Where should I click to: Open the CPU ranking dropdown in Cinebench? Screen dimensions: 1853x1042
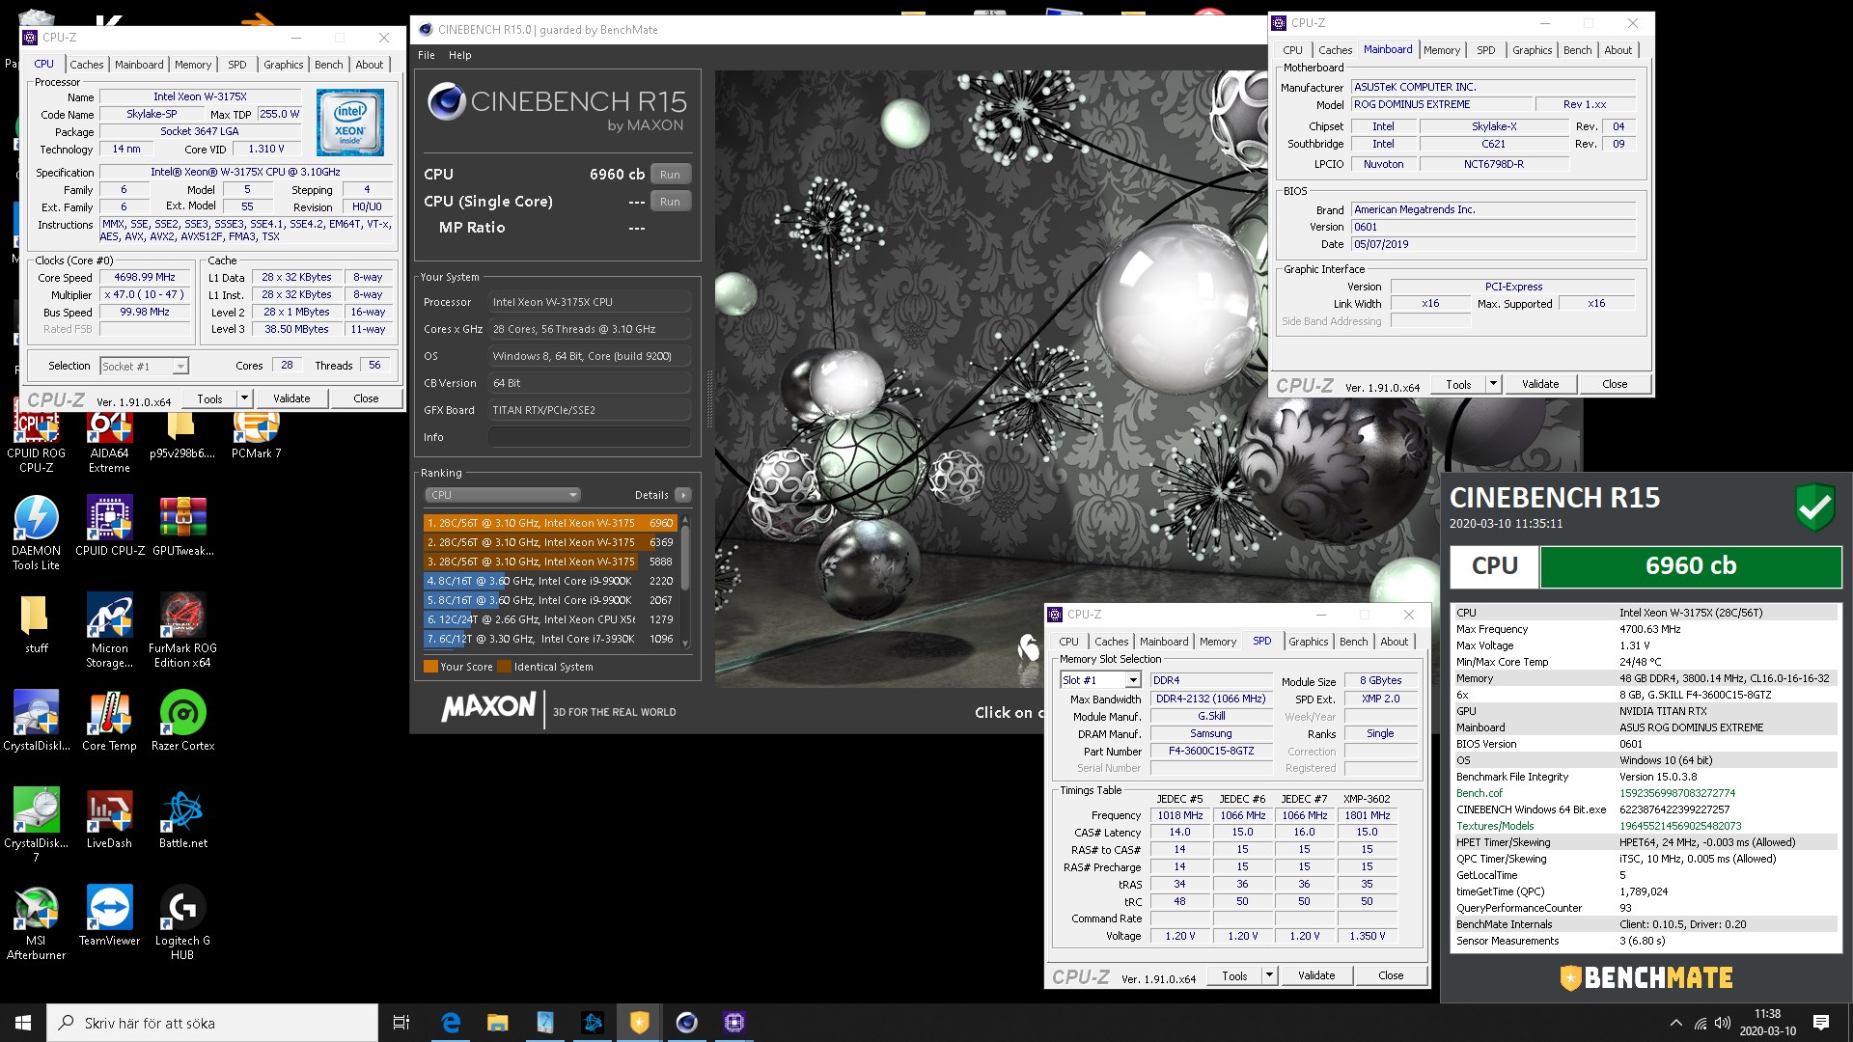pyautogui.click(x=503, y=495)
